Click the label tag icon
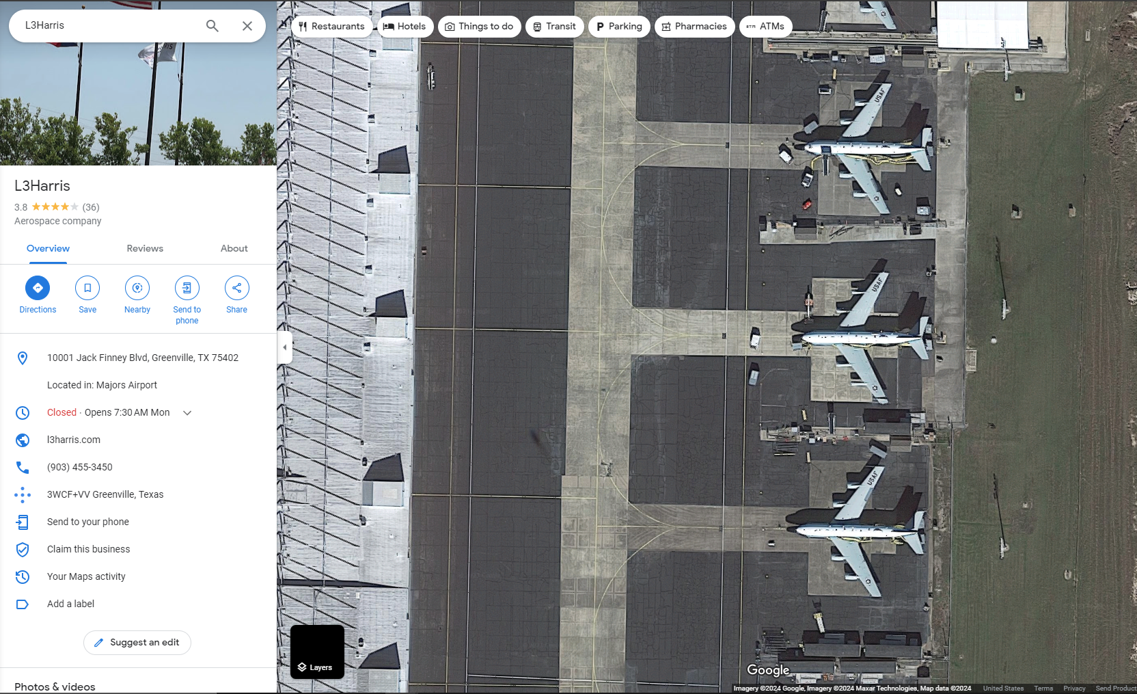This screenshot has width=1137, height=694. tap(23, 604)
